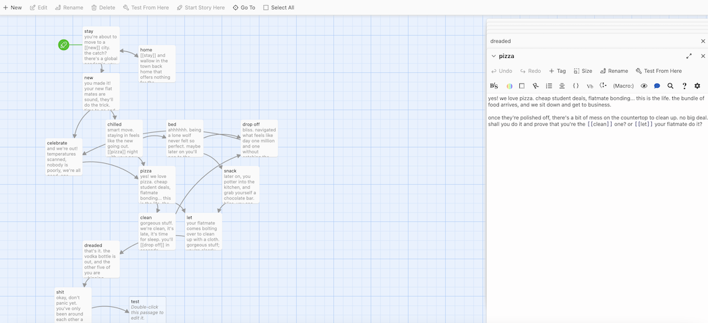Select the 'home' passage card
This screenshot has width=708, height=323.
pos(157,63)
